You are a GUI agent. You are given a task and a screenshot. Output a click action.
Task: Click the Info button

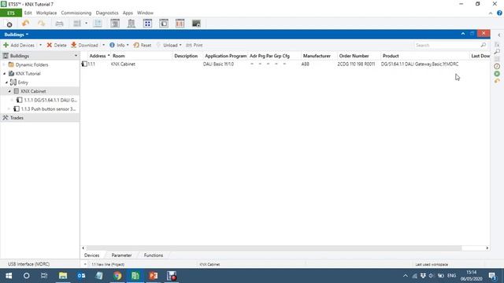click(x=117, y=46)
